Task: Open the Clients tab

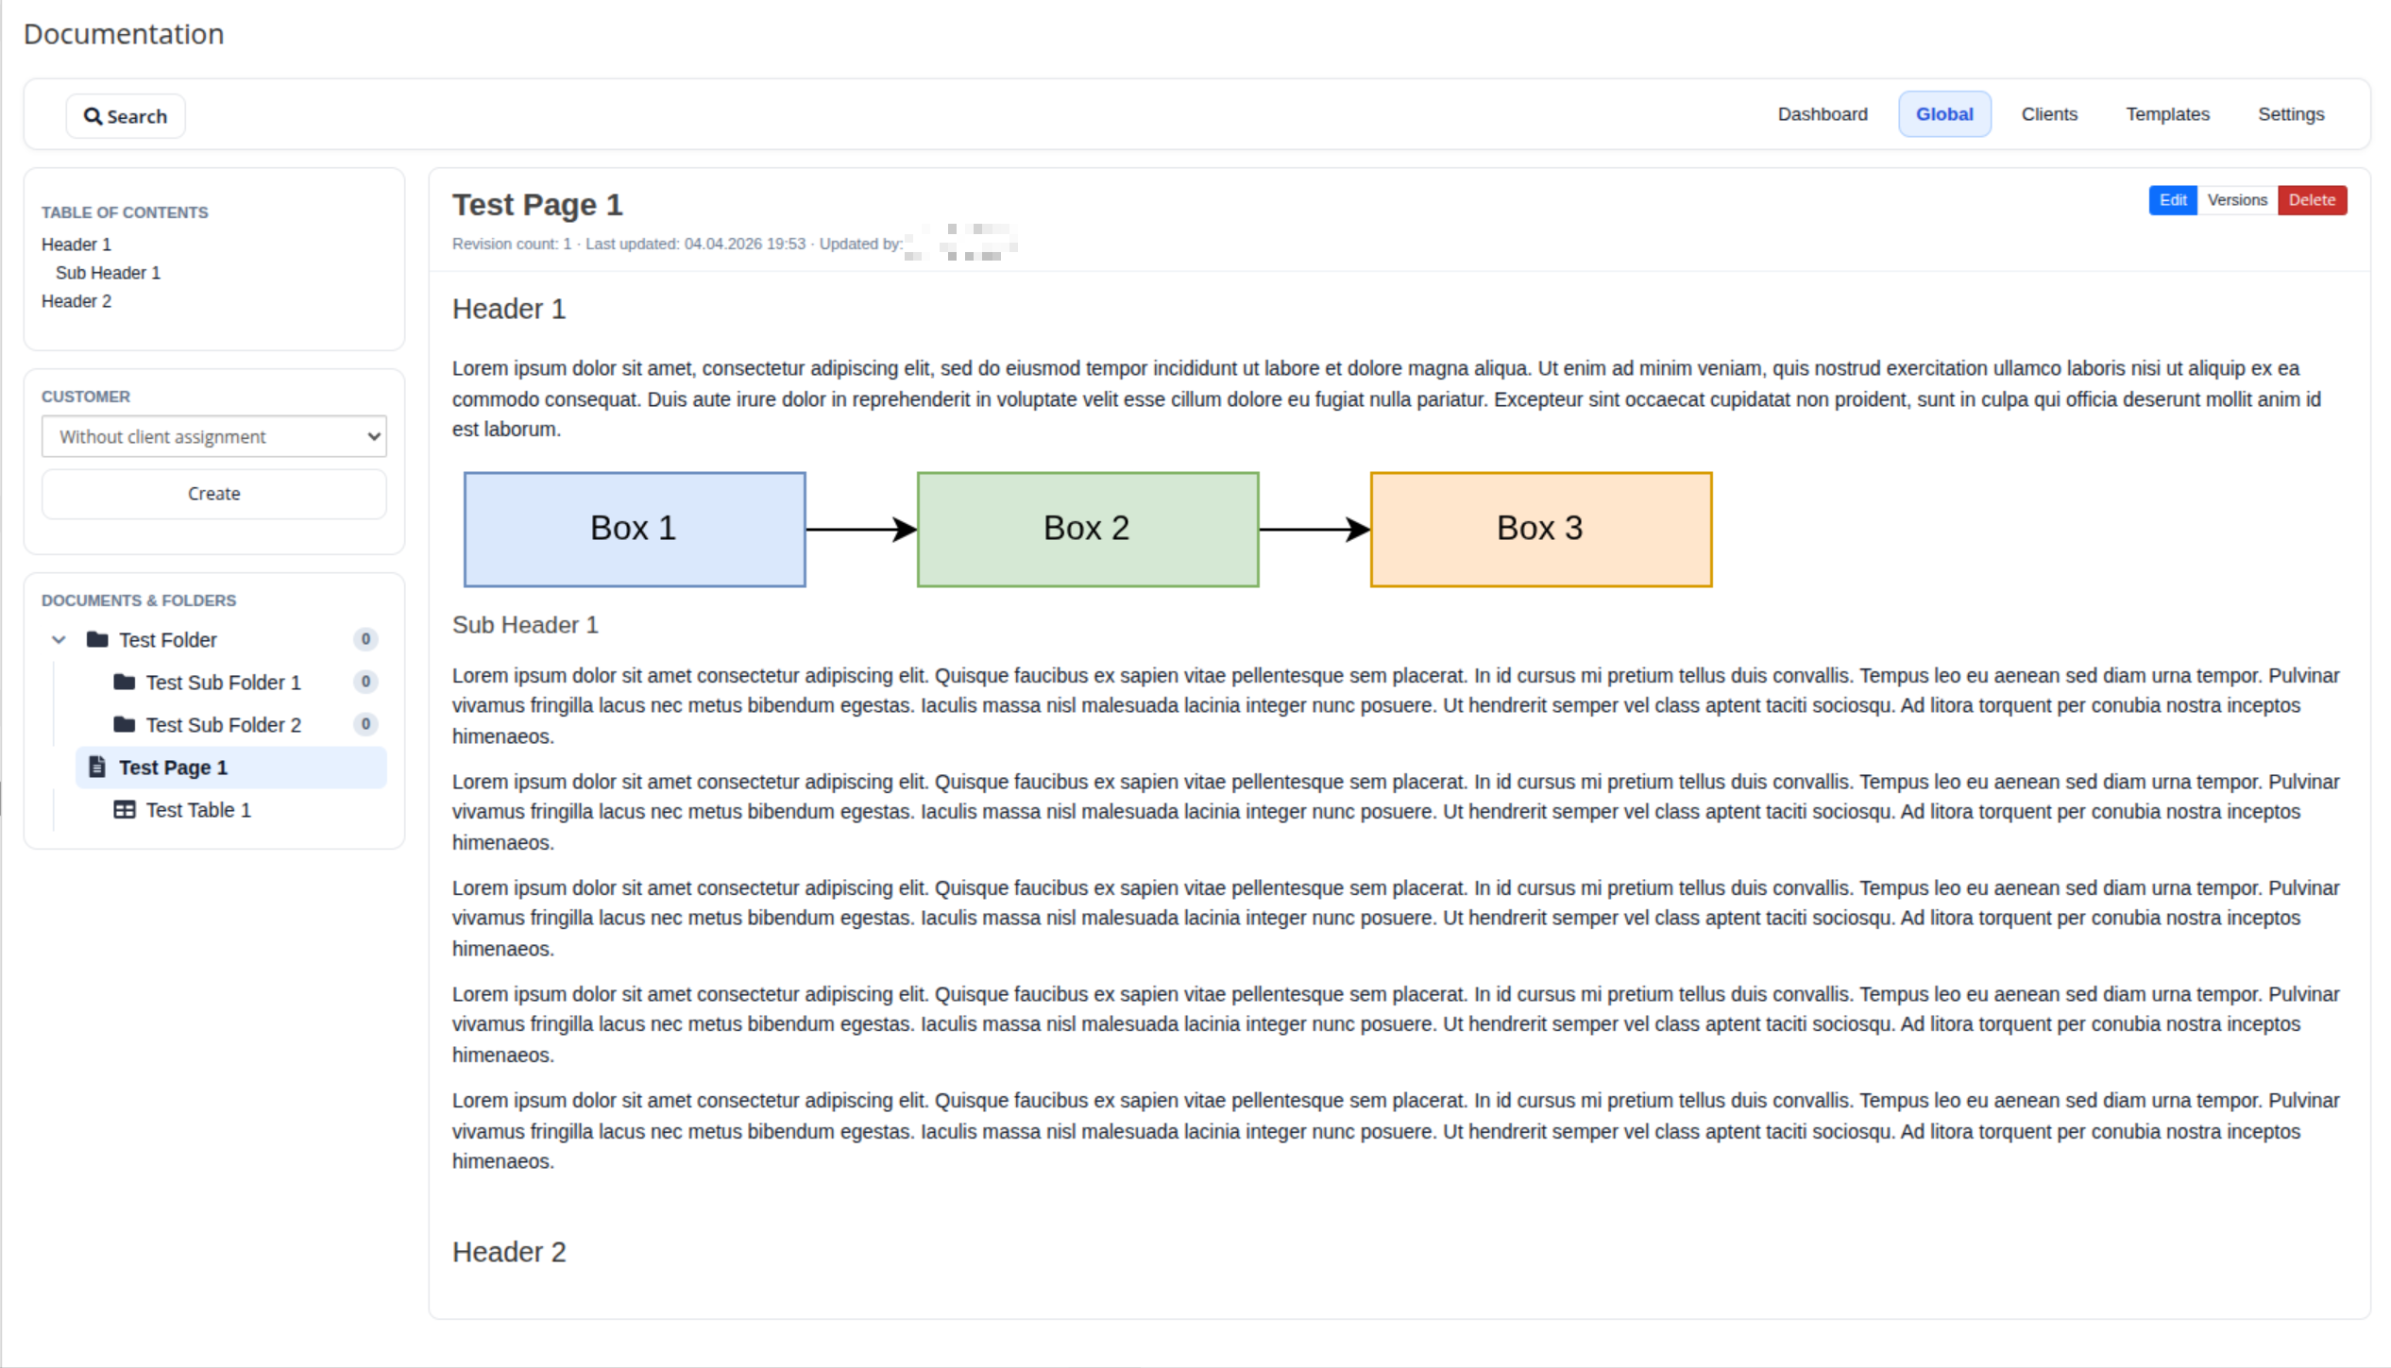Action: [2048, 114]
